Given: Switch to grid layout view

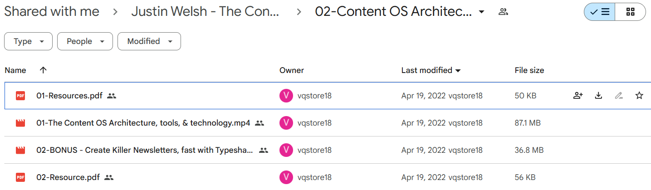Looking at the screenshot, I should (630, 12).
